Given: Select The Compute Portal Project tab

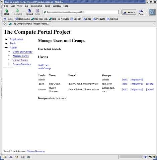Looking at the screenshot, I should coord(29,24).
